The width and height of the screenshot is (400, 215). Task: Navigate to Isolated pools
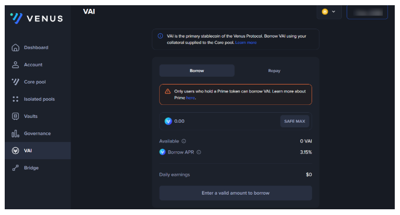[39, 99]
